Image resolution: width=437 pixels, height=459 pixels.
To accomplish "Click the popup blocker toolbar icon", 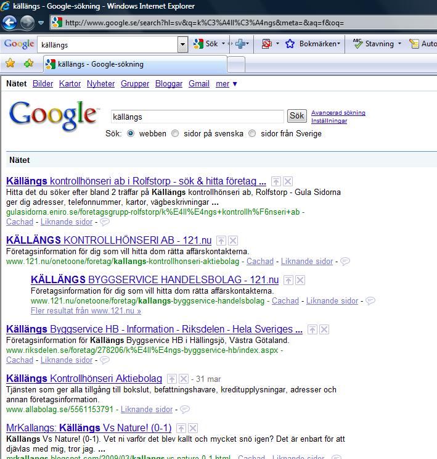I will click(266, 44).
